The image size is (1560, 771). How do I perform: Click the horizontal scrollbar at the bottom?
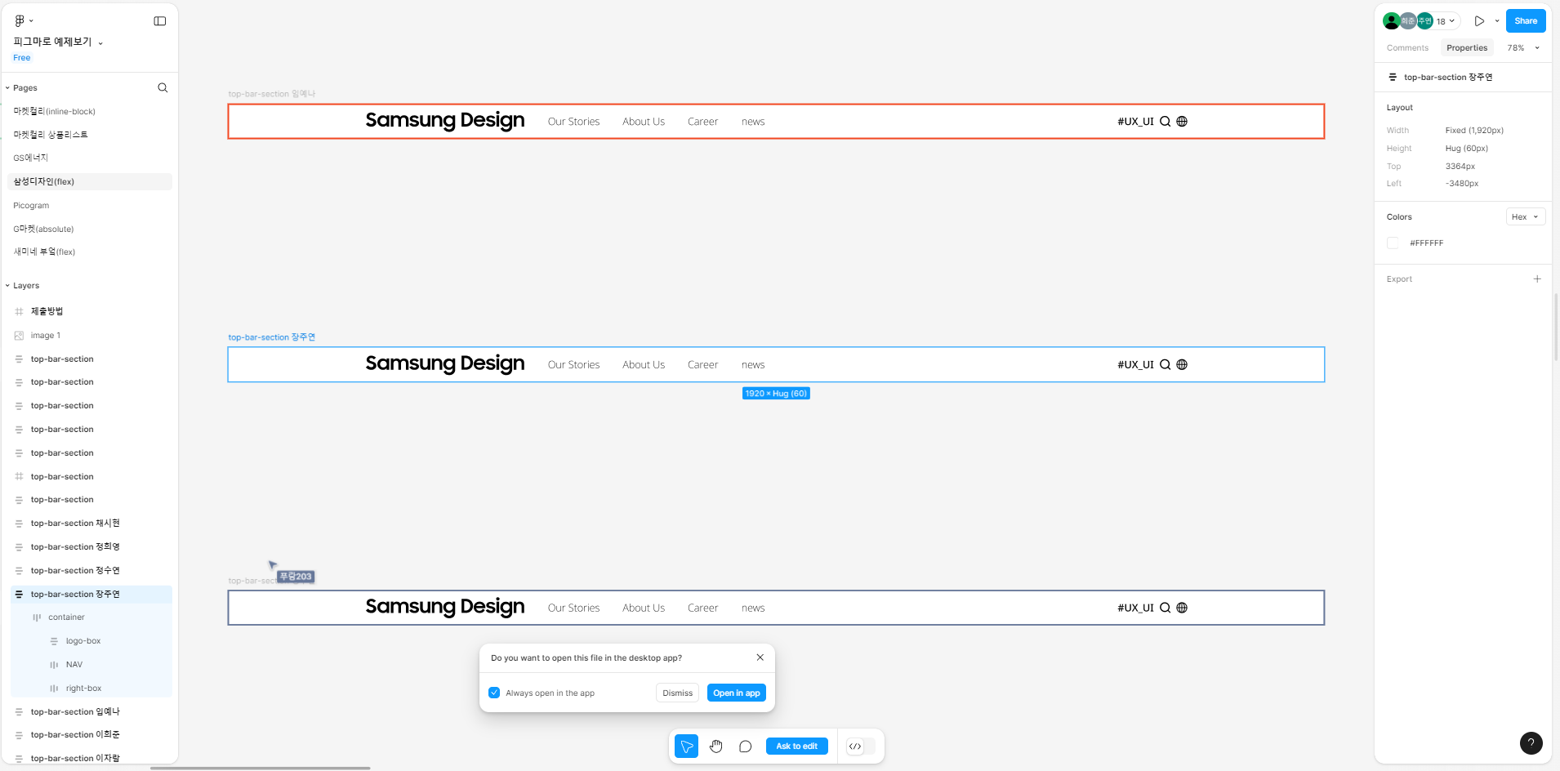pyautogui.click(x=260, y=768)
